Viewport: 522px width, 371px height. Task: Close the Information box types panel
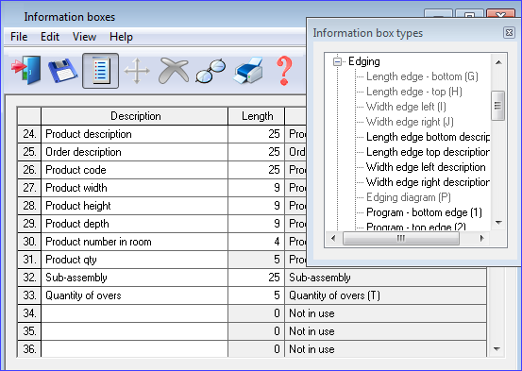click(x=509, y=33)
